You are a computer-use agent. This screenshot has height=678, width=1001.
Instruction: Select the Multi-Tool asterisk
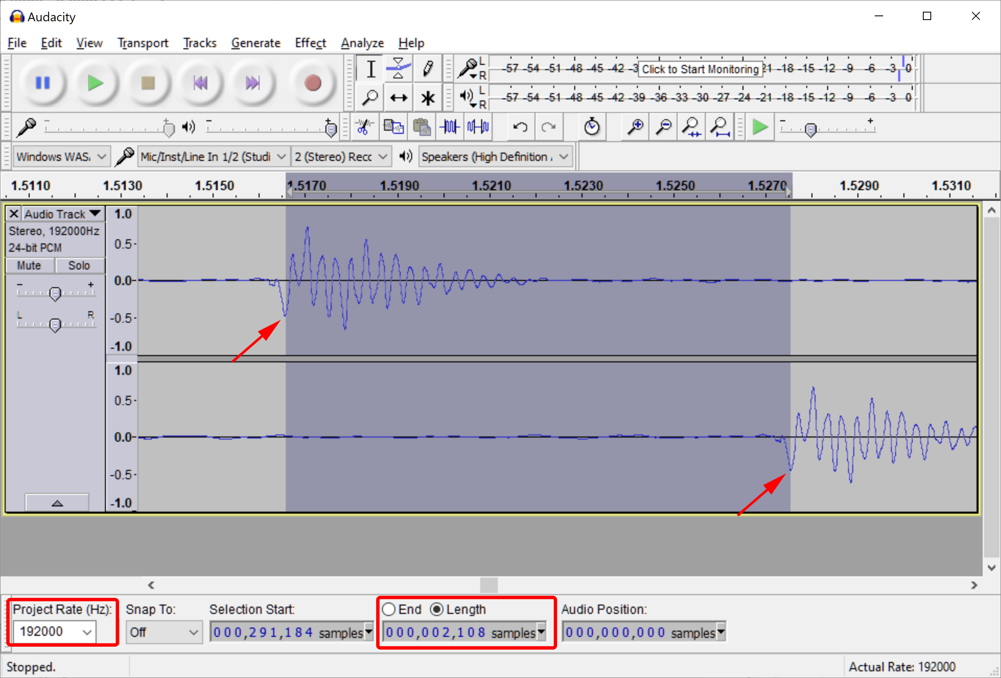[427, 98]
